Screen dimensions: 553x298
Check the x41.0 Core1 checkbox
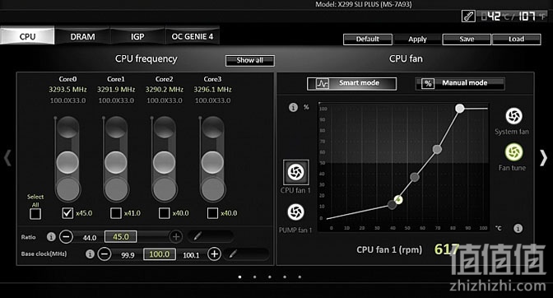(116, 213)
